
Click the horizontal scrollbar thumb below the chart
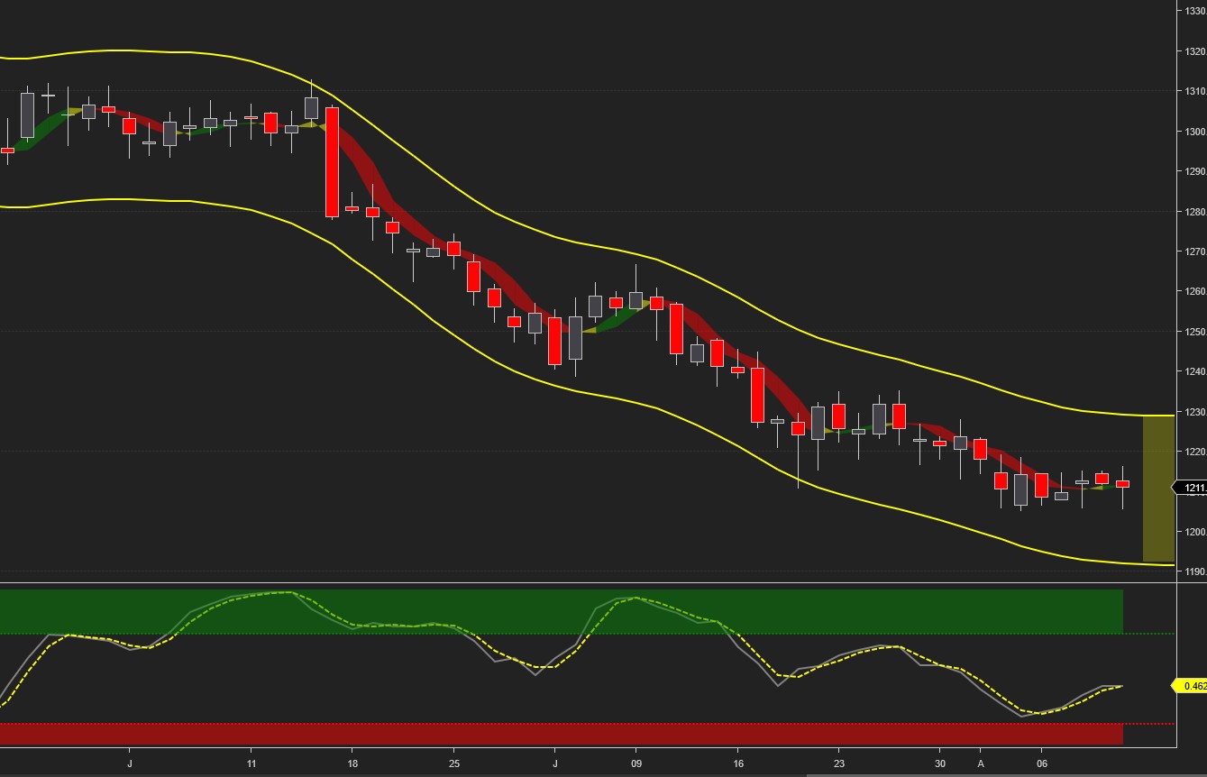pos(1007,774)
